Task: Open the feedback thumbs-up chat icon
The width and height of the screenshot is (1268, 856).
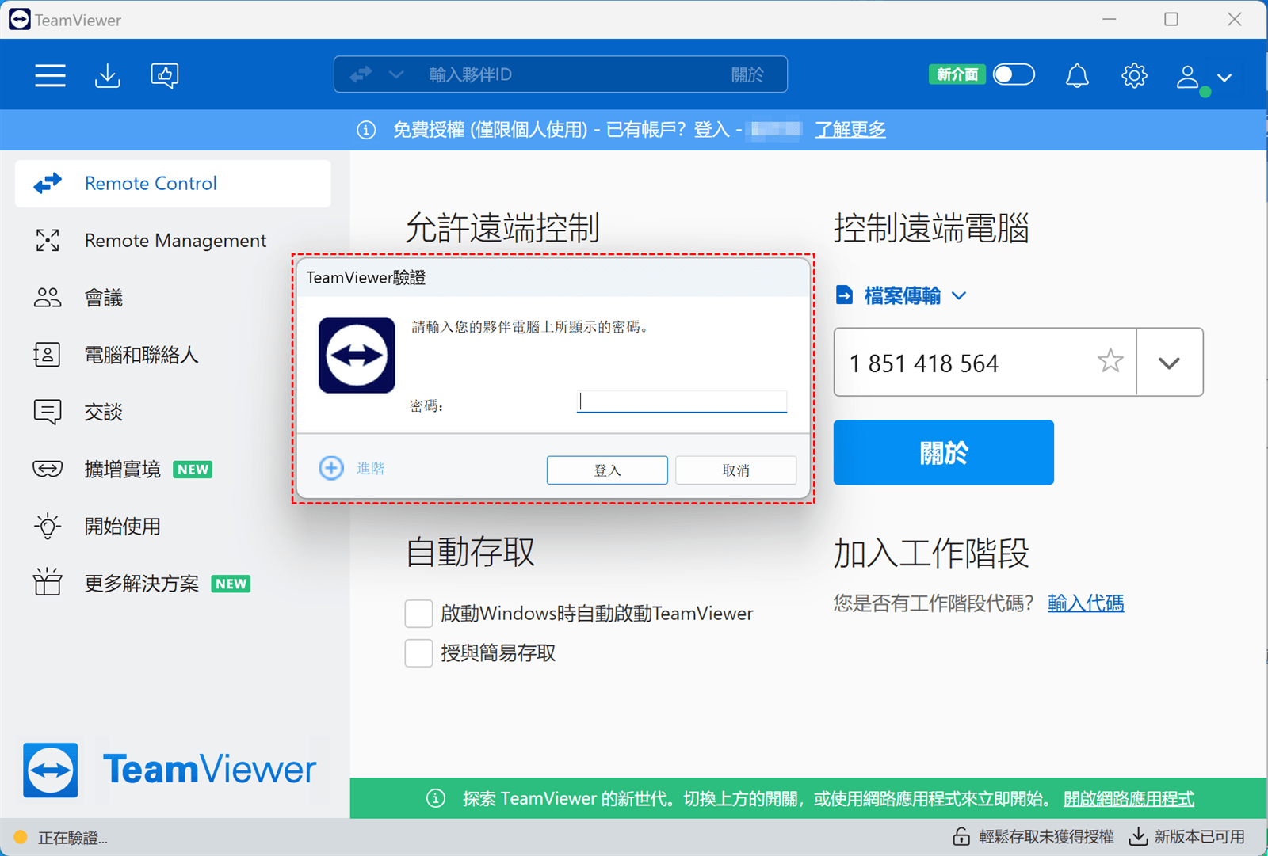Action: coord(165,75)
